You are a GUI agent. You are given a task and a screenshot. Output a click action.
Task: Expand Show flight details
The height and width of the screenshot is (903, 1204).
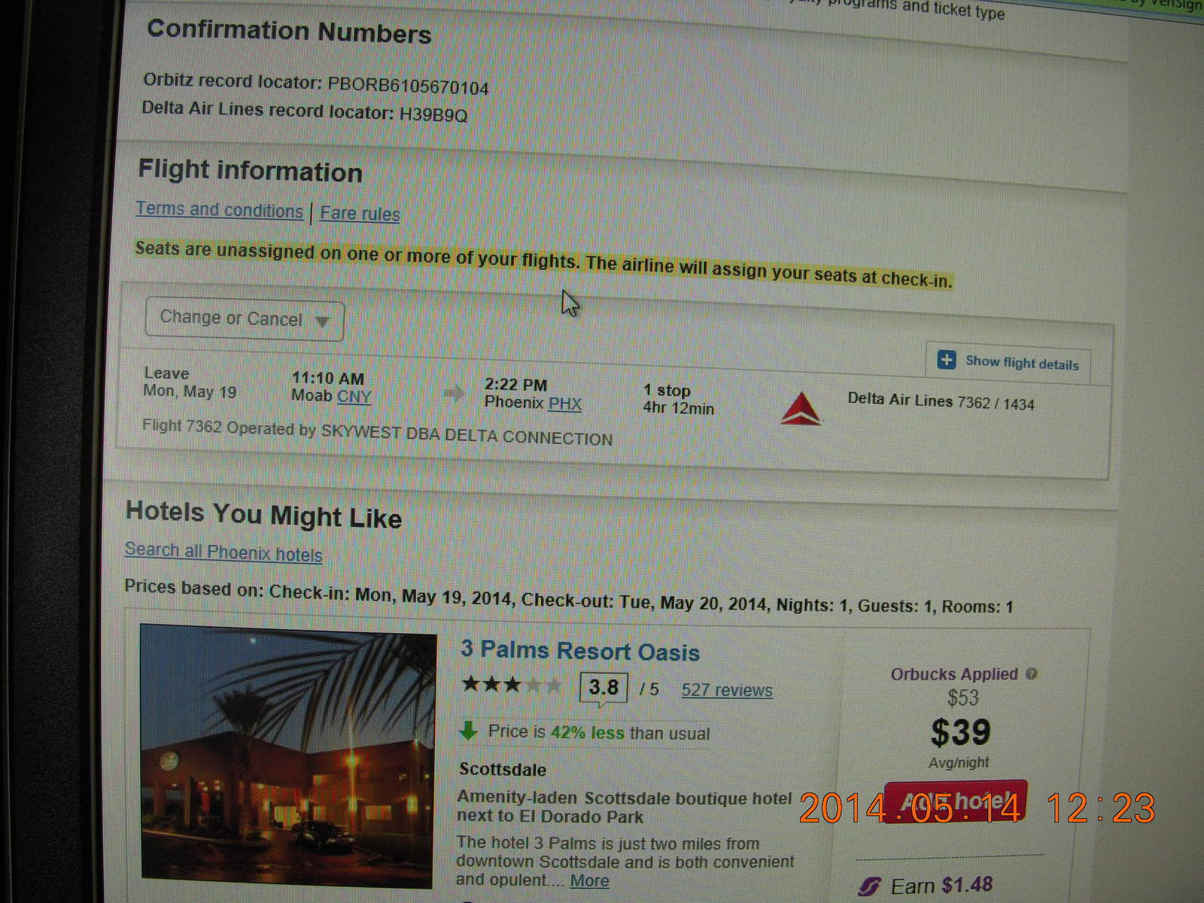[1008, 362]
